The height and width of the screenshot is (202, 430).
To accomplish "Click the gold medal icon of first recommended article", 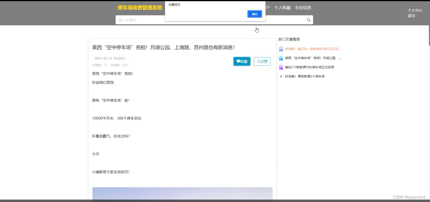I will click(x=281, y=49).
